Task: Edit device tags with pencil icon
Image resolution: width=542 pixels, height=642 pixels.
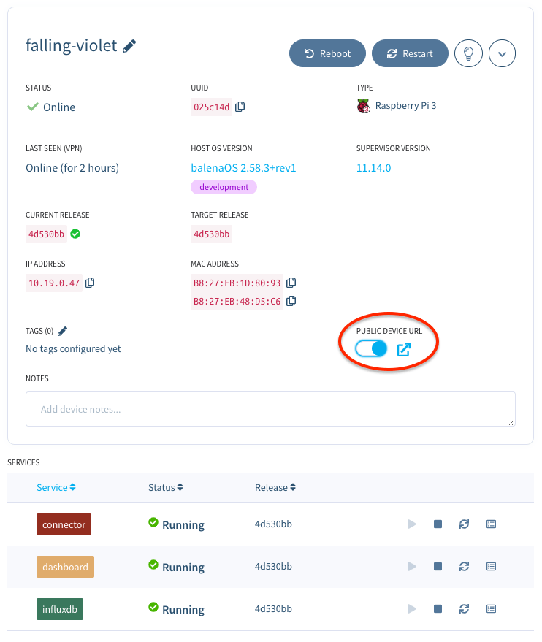Action: tap(63, 332)
